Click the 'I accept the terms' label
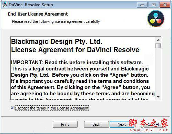 click(x=52, y=108)
